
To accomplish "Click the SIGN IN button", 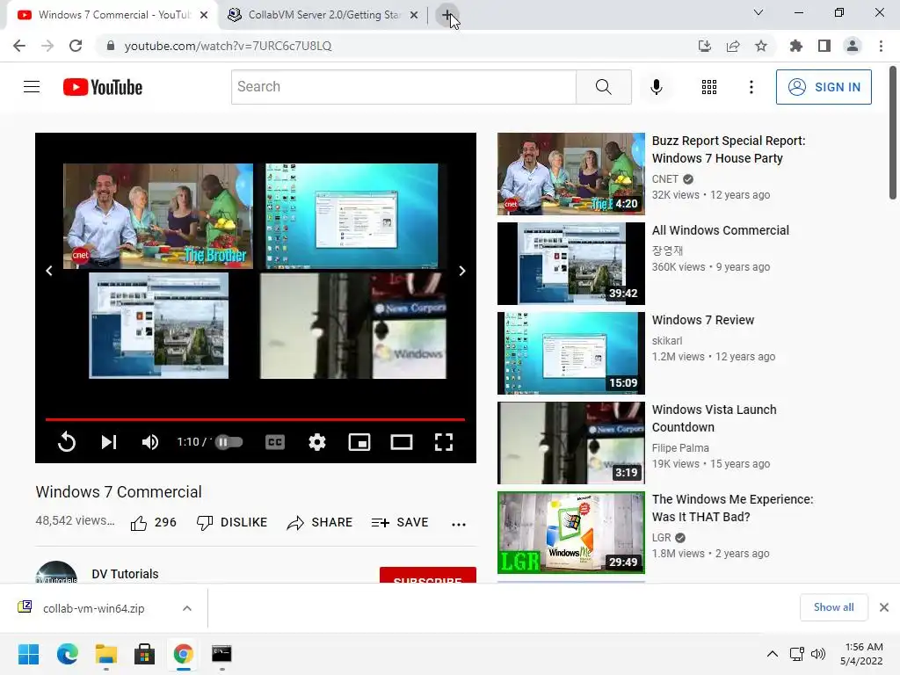I will coord(824,87).
